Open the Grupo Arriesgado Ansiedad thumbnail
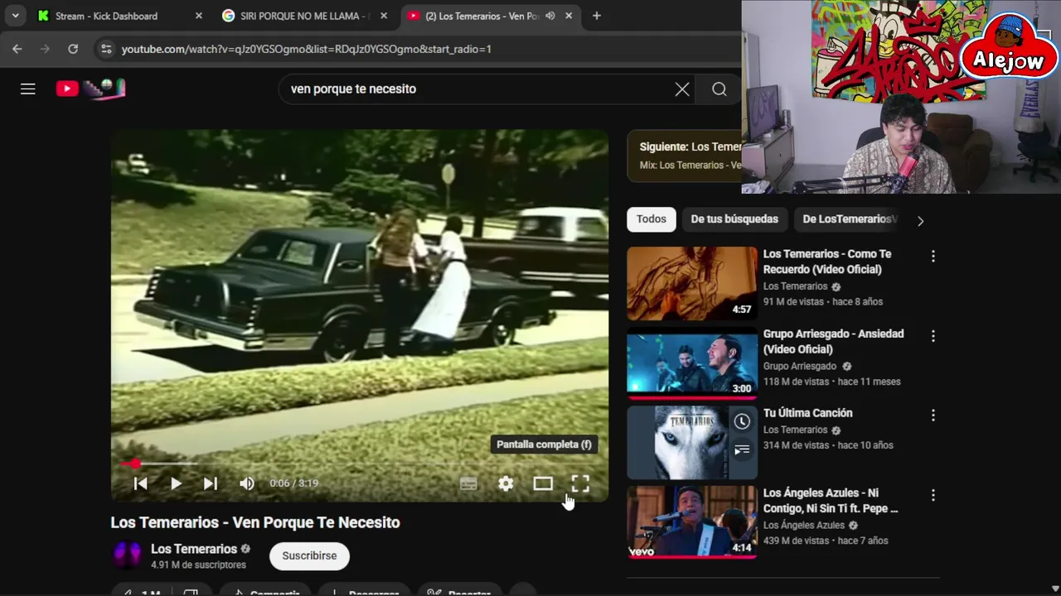 [692, 363]
